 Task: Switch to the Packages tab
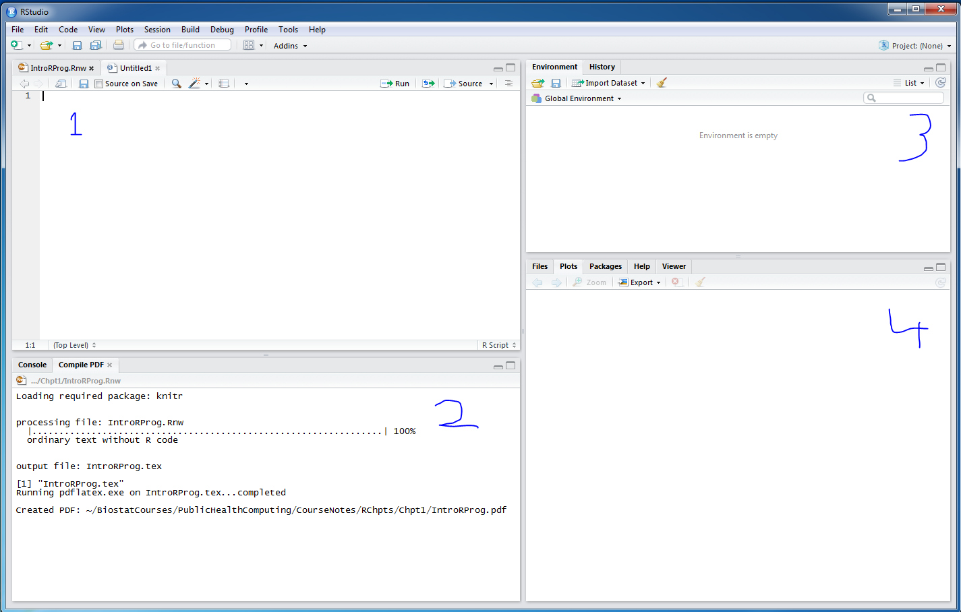coord(605,266)
